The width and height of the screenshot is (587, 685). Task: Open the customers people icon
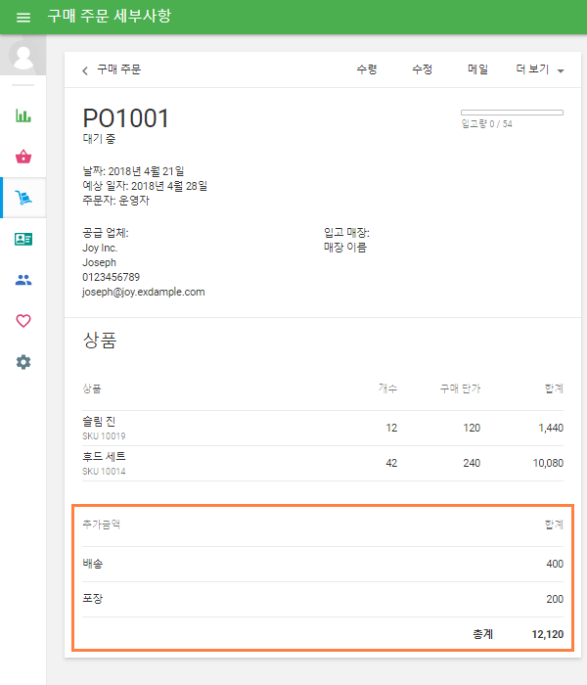coord(23,280)
